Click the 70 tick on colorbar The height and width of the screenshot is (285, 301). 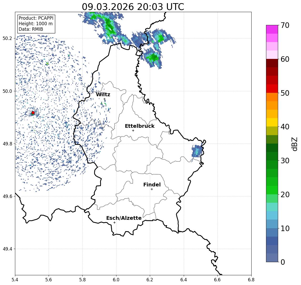285,25
